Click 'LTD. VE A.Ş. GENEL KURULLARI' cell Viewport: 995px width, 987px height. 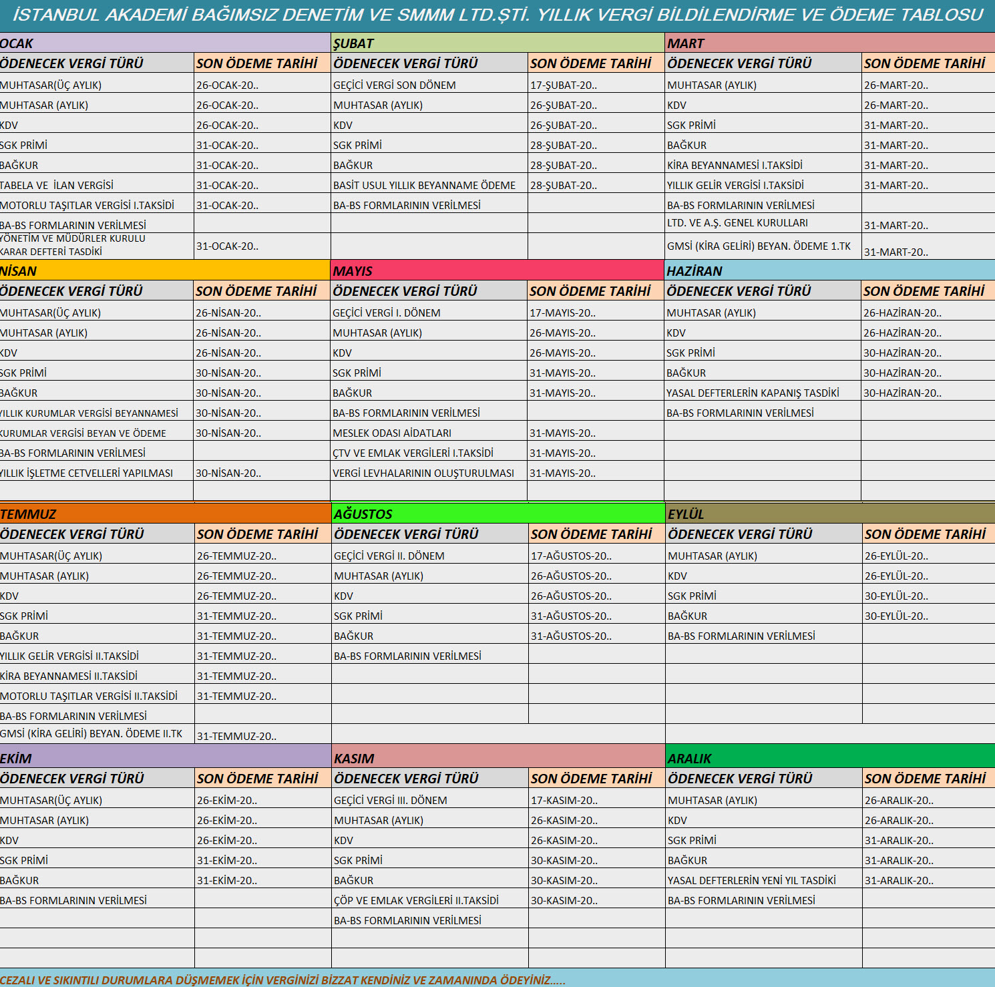pos(763,223)
